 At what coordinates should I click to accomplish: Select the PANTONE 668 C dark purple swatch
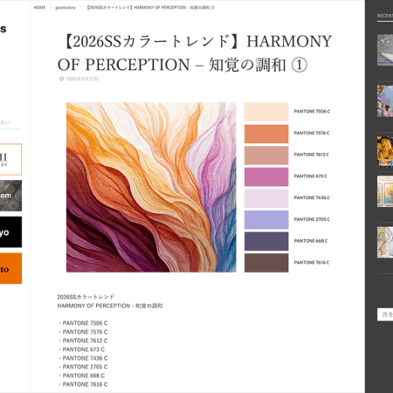pyautogui.click(x=266, y=241)
